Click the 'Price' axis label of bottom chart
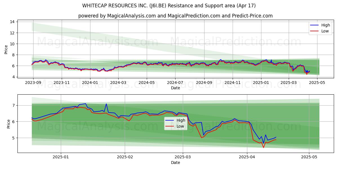This screenshot has height=169, width=338. coord(8,124)
